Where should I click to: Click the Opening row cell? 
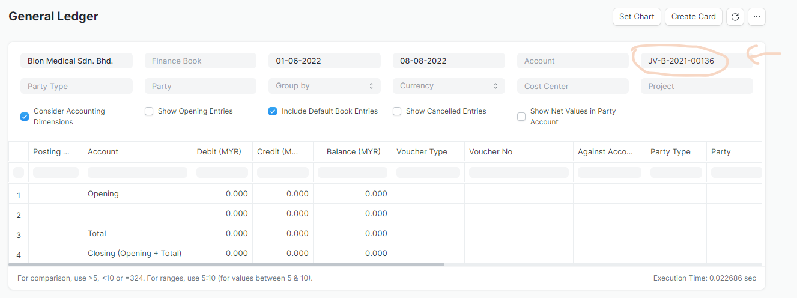click(138, 193)
